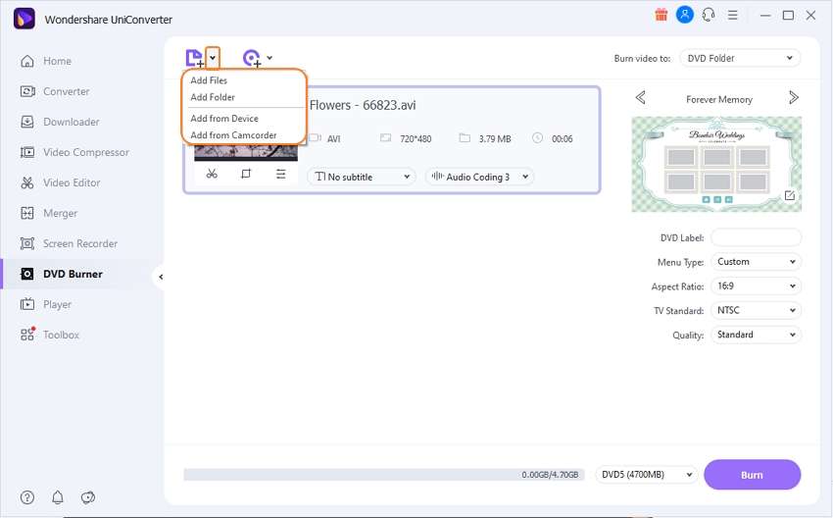833x518 pixels.
Task: Click the support headset icon
Action: [709, 15]
